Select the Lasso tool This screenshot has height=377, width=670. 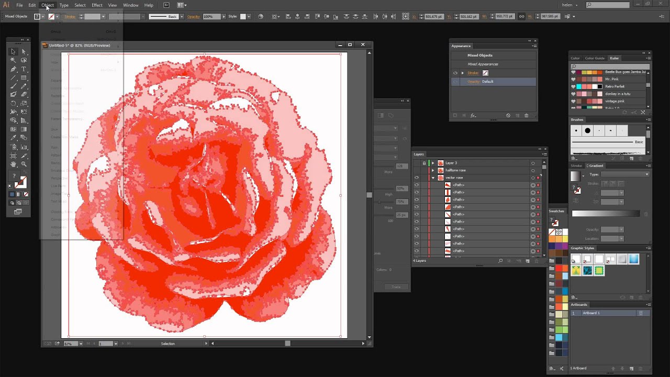[x=24, y=60]
